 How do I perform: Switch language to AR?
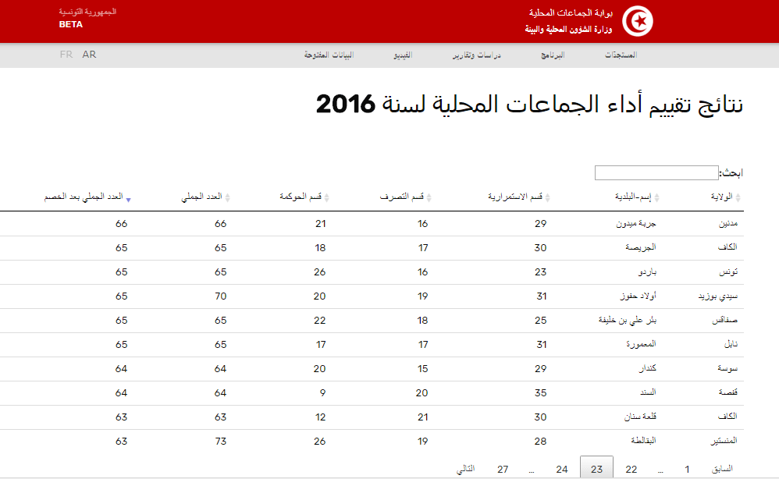[x=90, y=55]
